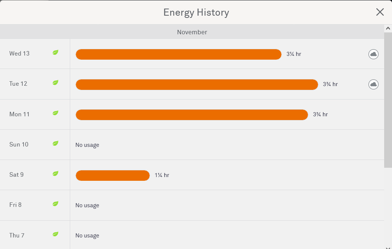Expand the Wed 13 usage bar
This screenshot has height=249, width=392.
[178, 54]
